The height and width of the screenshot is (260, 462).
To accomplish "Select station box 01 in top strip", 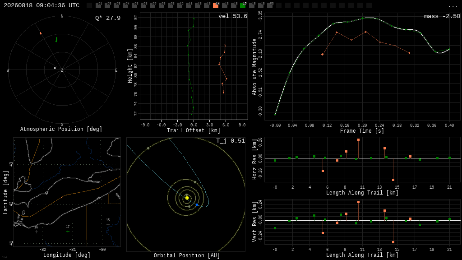I will [x=98, y=5].
